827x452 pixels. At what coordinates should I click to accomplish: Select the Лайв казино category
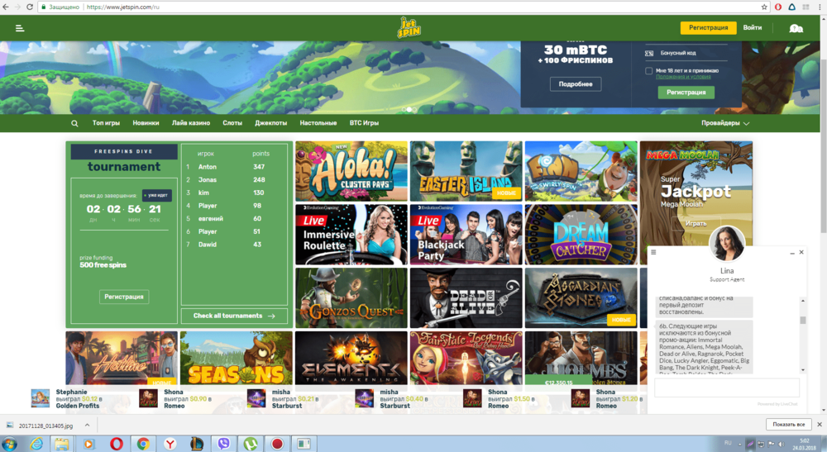[x=191, y=123]
